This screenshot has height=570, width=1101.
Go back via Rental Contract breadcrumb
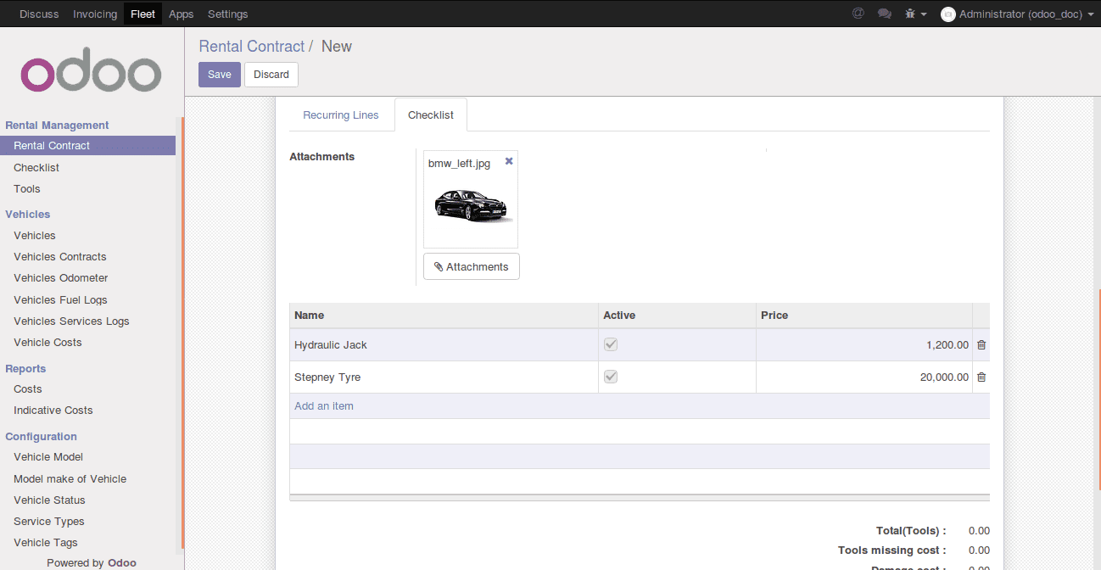coord(252,47)
